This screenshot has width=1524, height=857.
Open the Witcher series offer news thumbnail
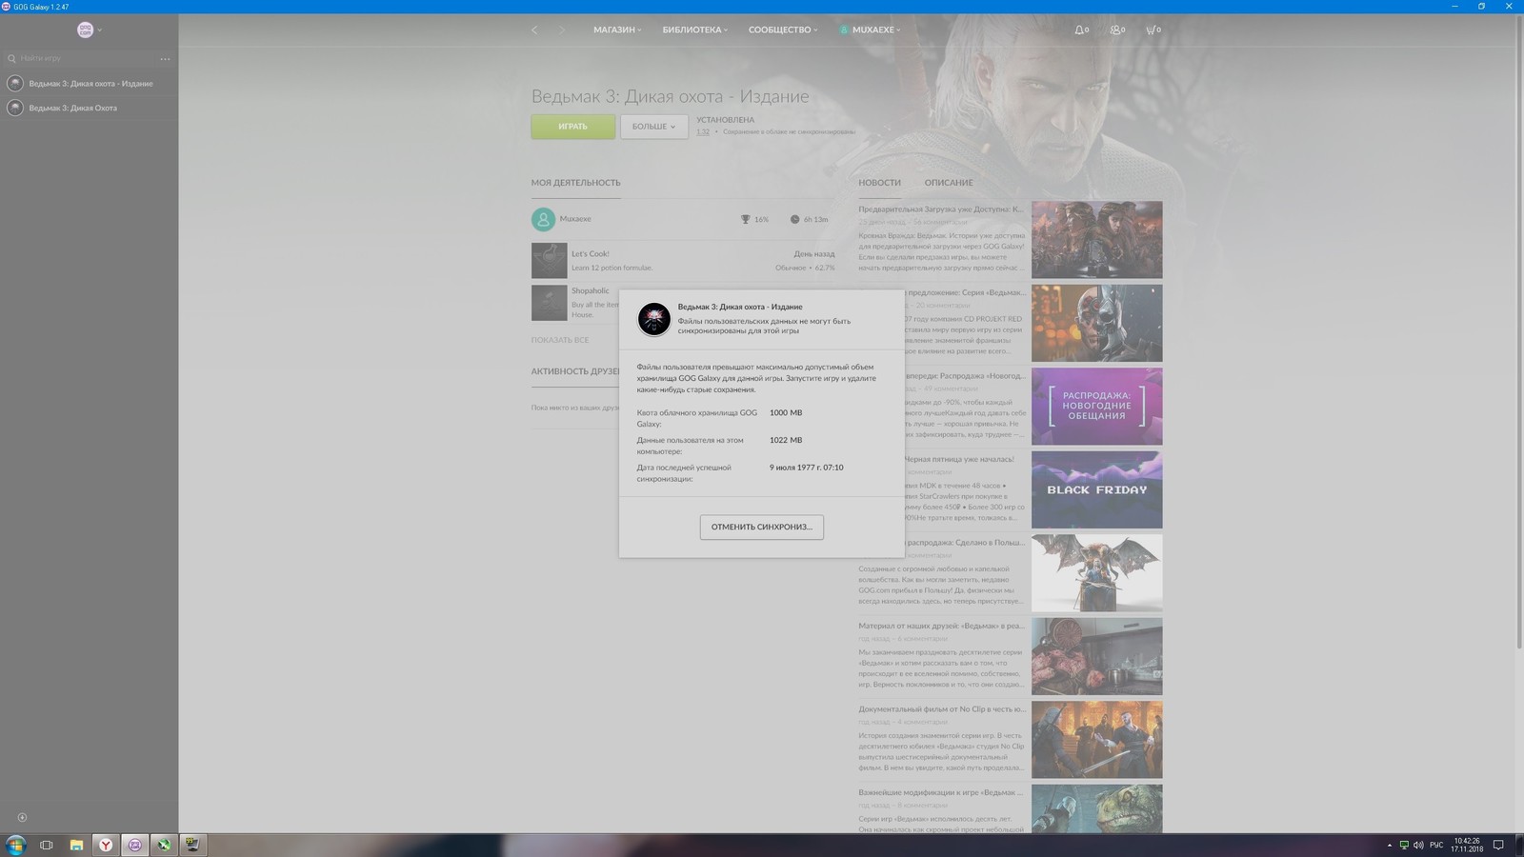(1096, 323)
